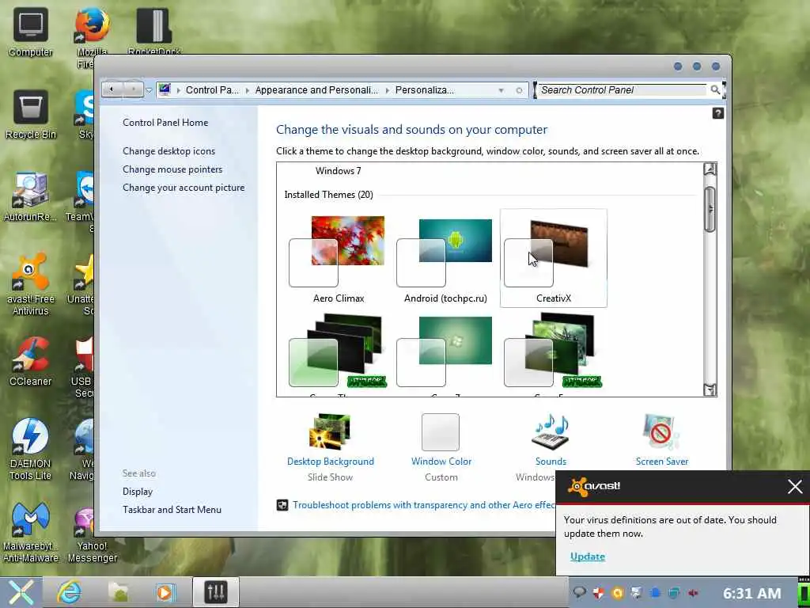Image resolution: width=810 pixels, height=608 pixels.
Task: Click the theme list scroll down arrow
Action: click(x=710, y=389)
